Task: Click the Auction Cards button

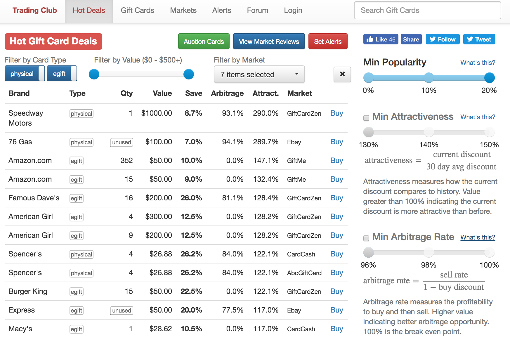Action: tap(204, 41)
